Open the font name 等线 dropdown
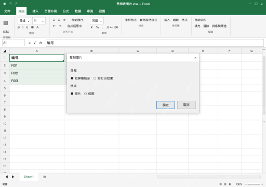This screenshot has width=266, height=187. point(24,21)
